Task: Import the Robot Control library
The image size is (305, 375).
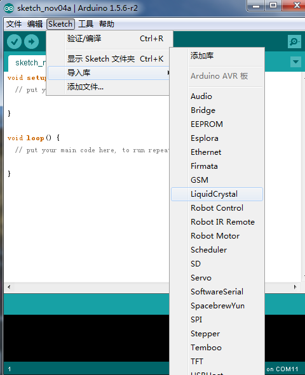Action: click(217, 208)
